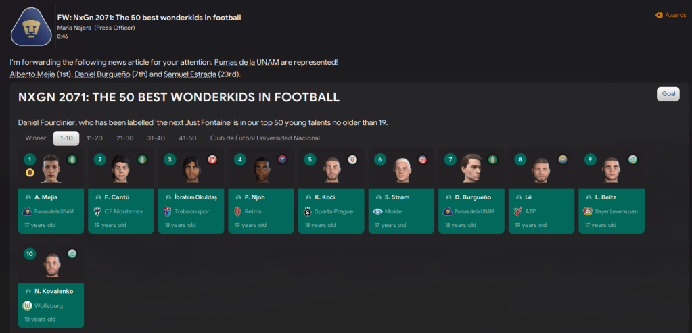Click the CF Monterrey club badge
The height and width of the screenshot is (333, 692).
tap(97, 211)
